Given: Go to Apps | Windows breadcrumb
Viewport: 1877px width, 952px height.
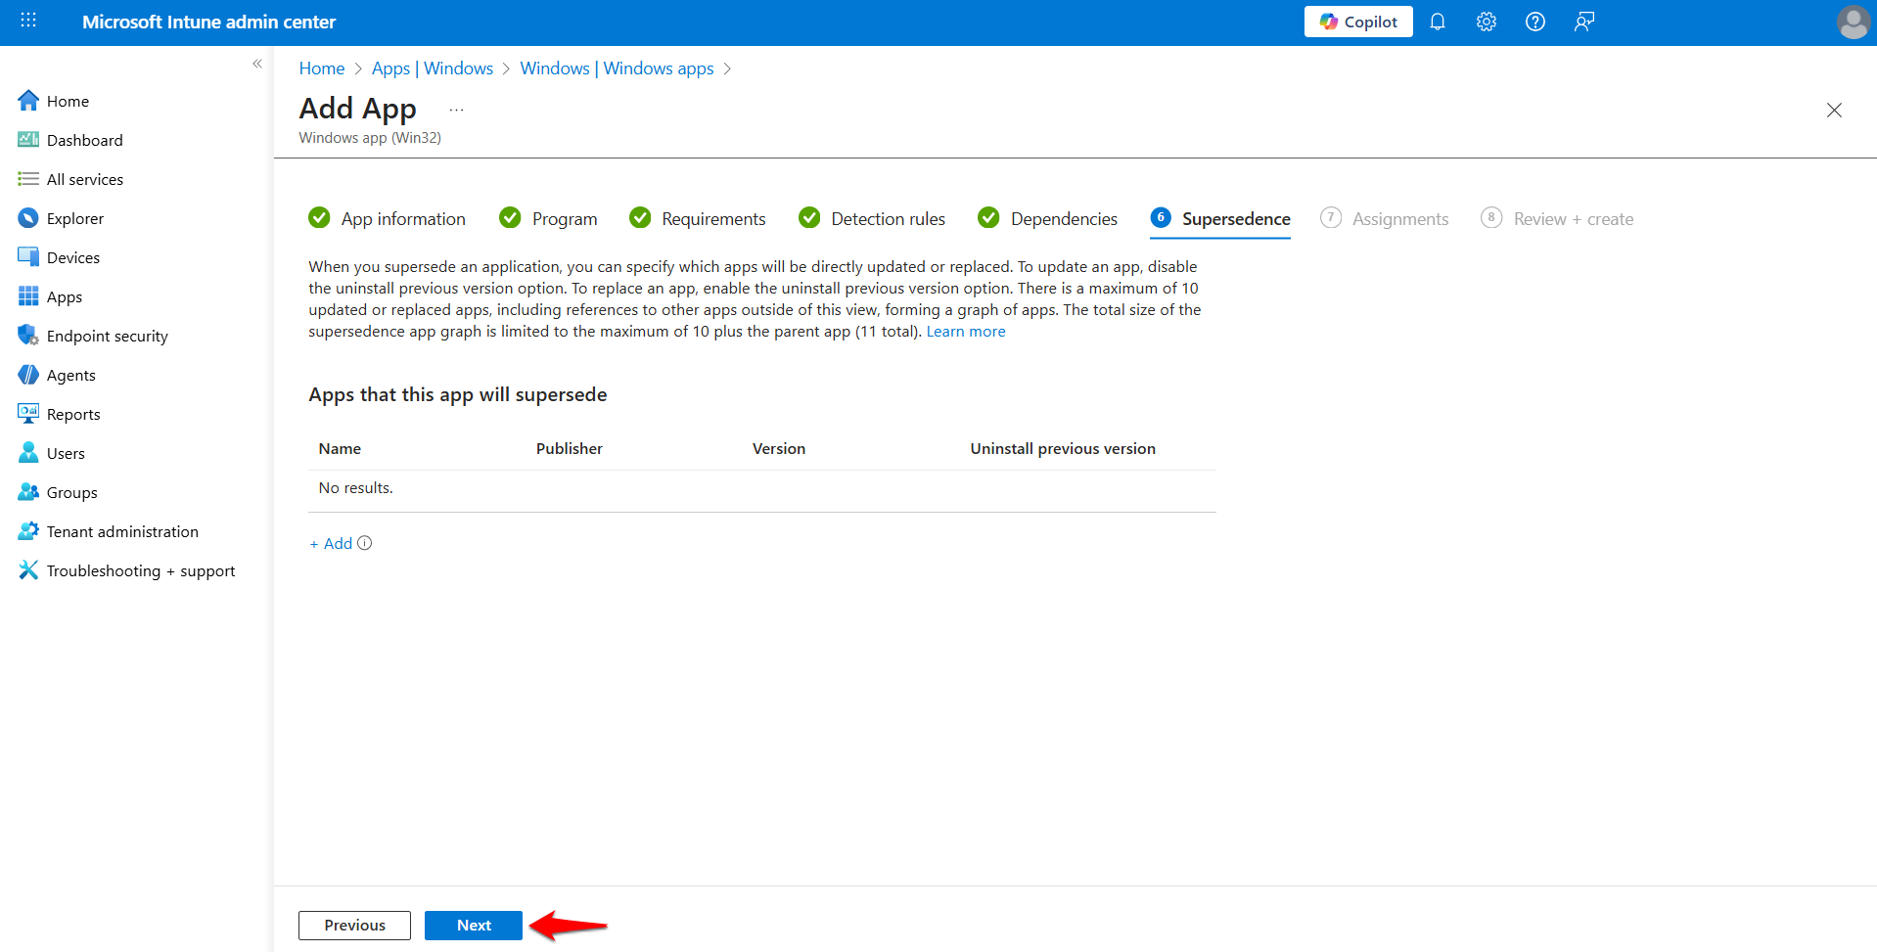Looking at the screenshot, I should [x=433, y=68].
